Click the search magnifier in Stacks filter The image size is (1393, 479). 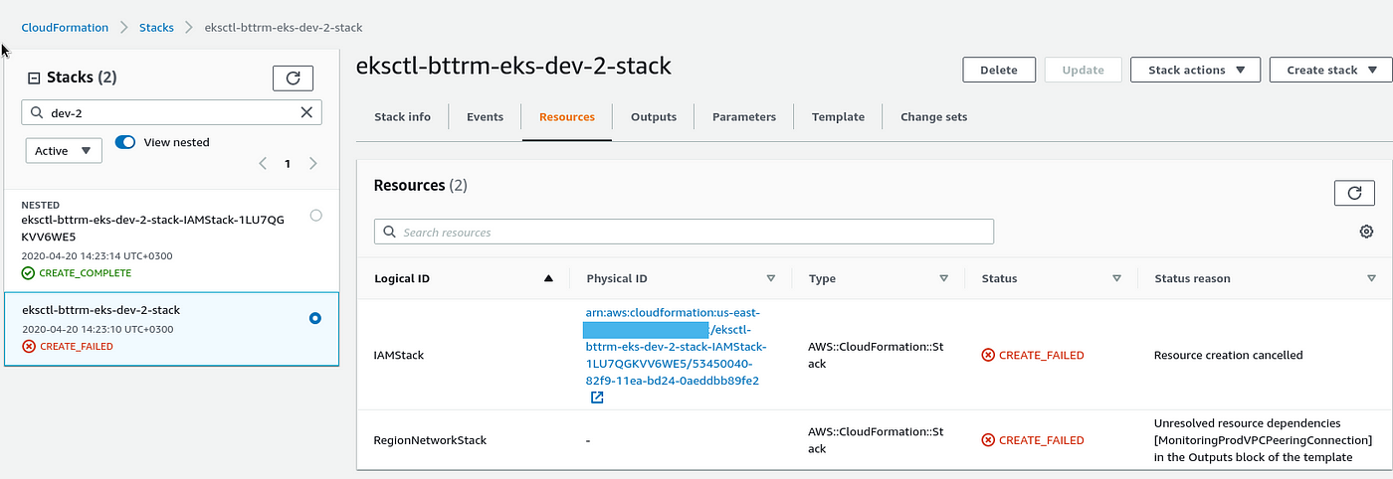pos(37,113)
